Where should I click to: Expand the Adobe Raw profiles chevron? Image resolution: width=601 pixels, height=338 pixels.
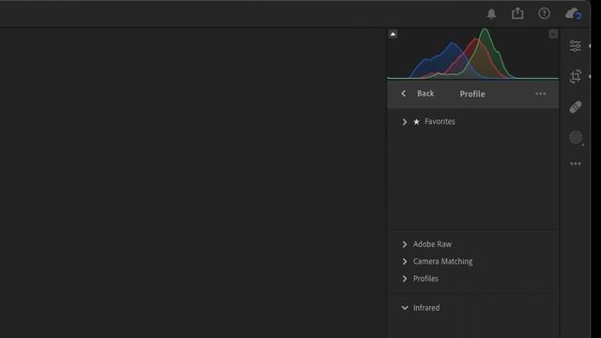click(x=405, y=244)
